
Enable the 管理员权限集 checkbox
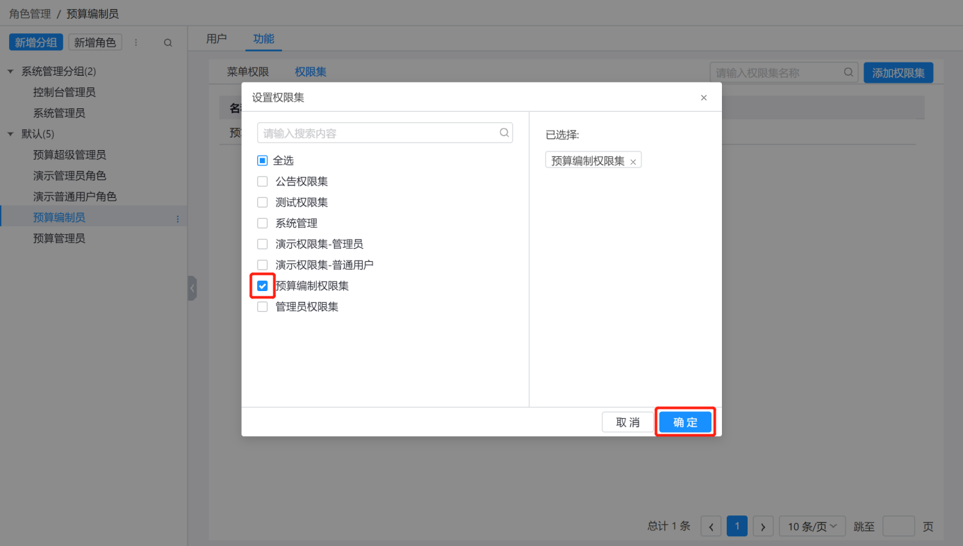[x=263, y=306]
